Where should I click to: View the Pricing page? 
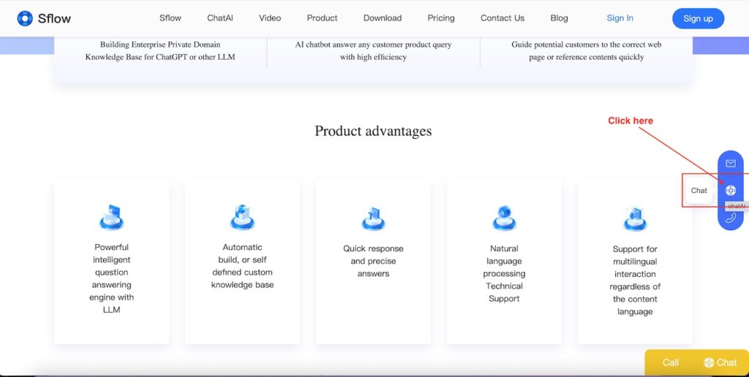pyautogui.click(x=441, y=18)
